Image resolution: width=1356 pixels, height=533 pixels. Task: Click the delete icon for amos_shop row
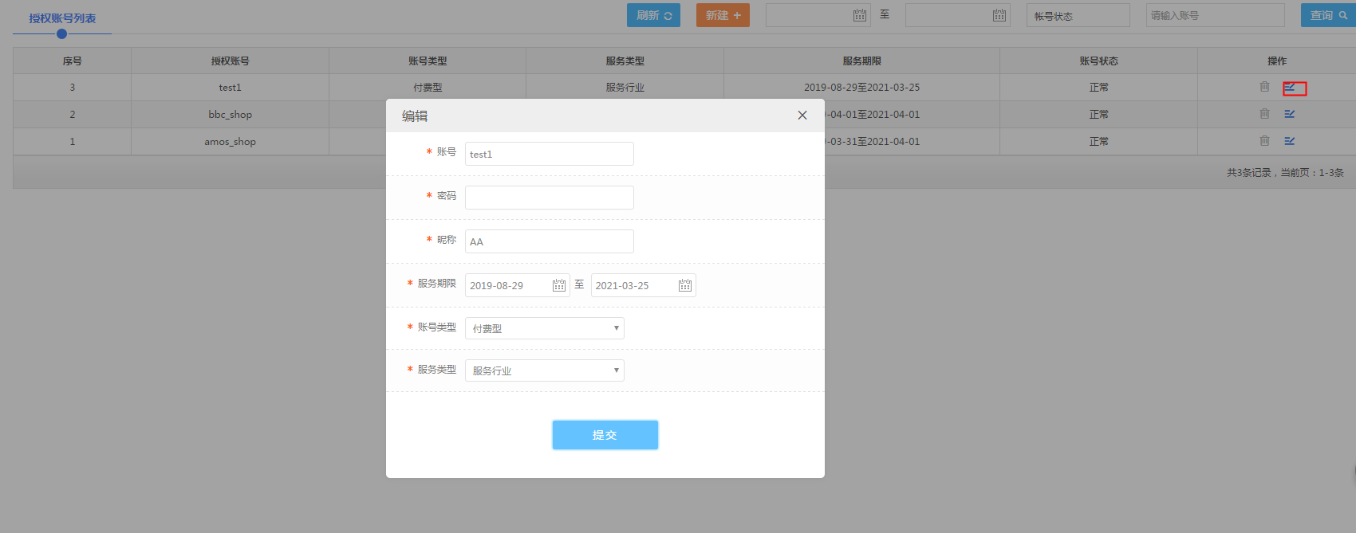coord(1264,141)
